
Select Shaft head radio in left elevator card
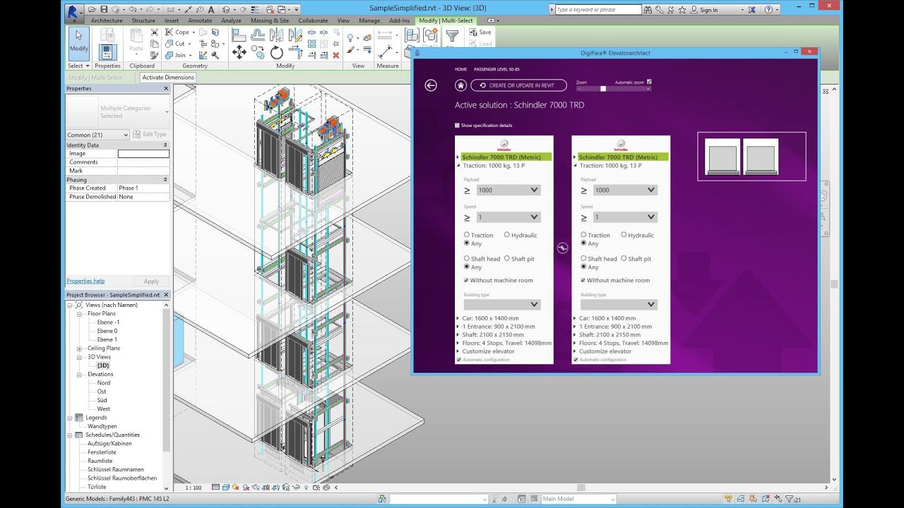(x=467, y=259)
